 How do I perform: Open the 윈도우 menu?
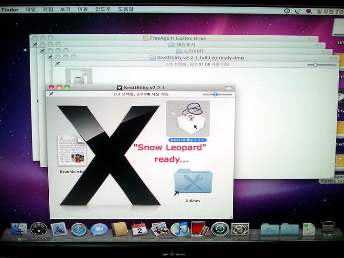click(103, 9)
